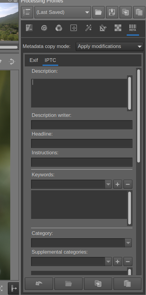Select the META tab icon

[133, 28]
